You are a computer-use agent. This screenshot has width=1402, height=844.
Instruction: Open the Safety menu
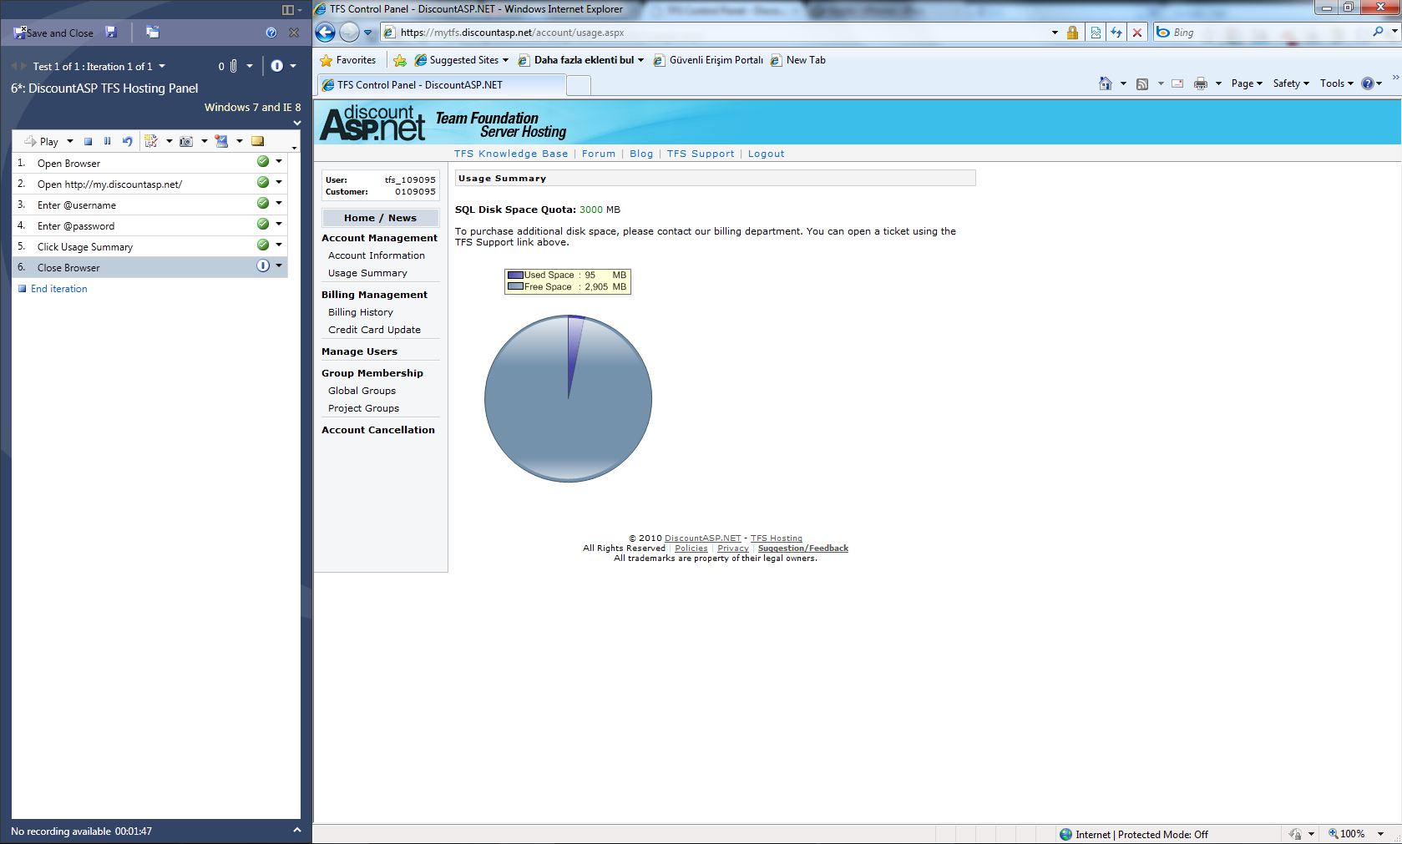coord(1291,83)
